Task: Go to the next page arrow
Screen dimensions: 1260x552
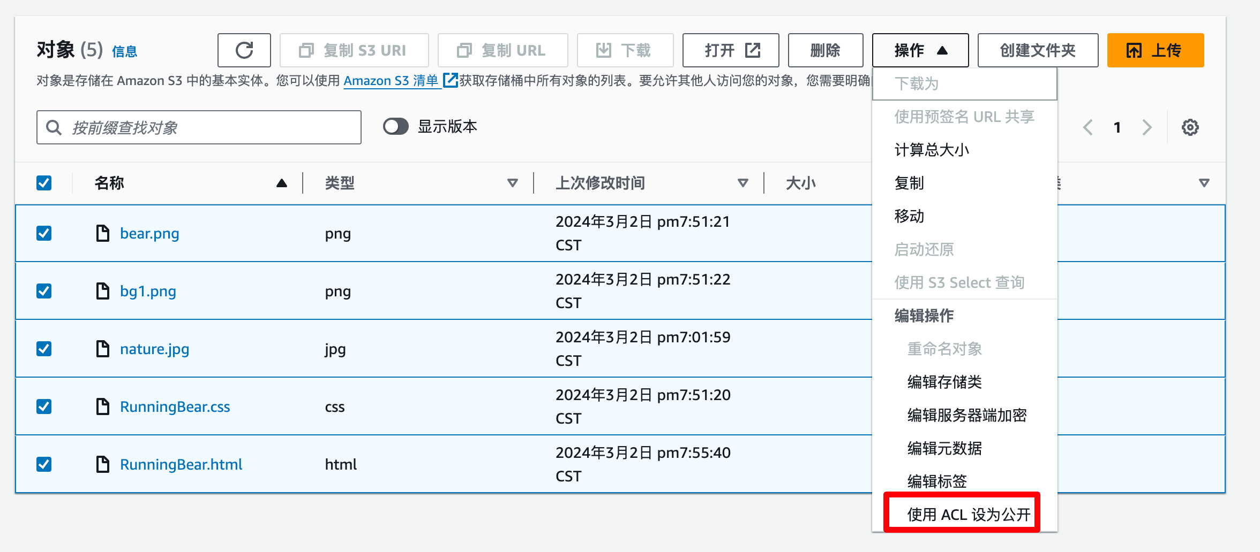Action: tap(1146, 127)
